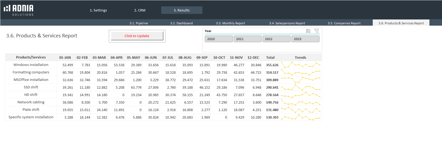Viewport: 442px width, 153px height.
Task: Filter the report by year 2020
Action: pos(218,39)
